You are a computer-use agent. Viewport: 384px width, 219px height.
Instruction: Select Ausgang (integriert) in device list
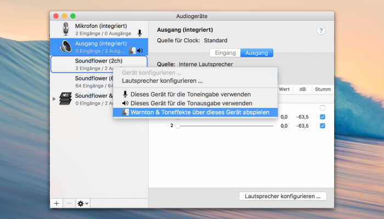(x=99, y=47)
